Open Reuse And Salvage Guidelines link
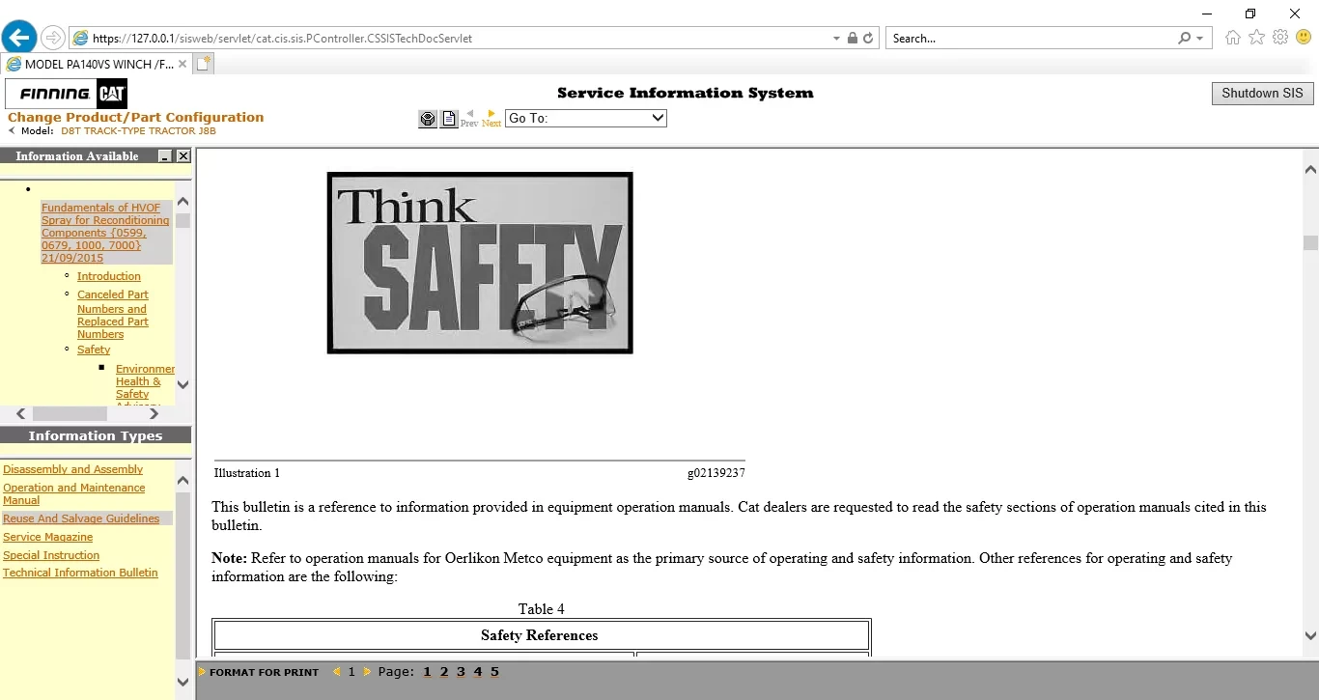Viewport: 1319px width, 700px height. [x=81, y=518]
